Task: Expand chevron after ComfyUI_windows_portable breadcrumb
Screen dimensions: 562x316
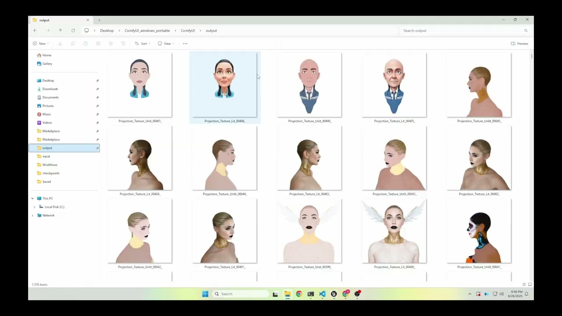Action: 175,31
